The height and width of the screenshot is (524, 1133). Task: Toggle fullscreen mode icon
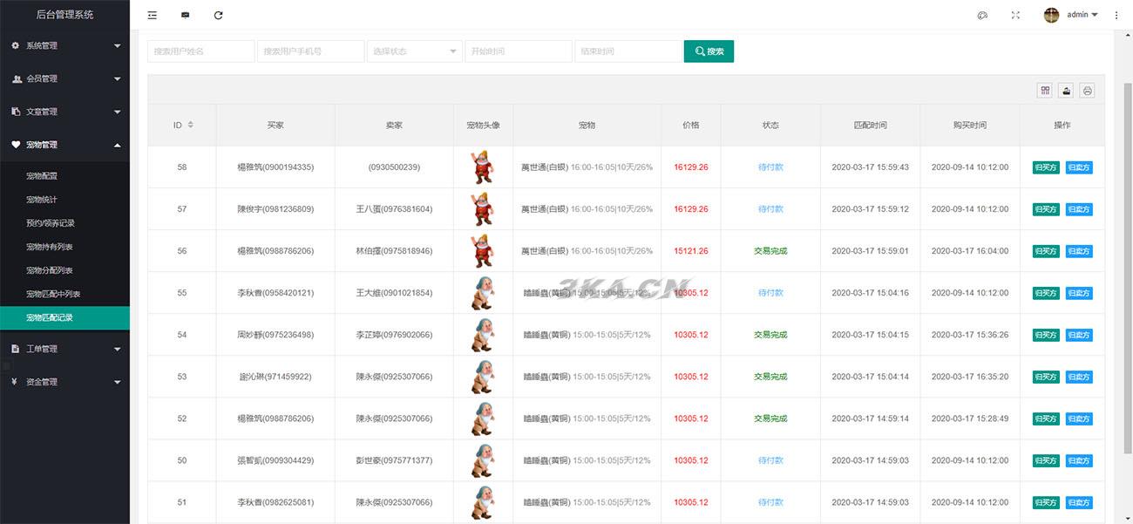coord(1015,15)
